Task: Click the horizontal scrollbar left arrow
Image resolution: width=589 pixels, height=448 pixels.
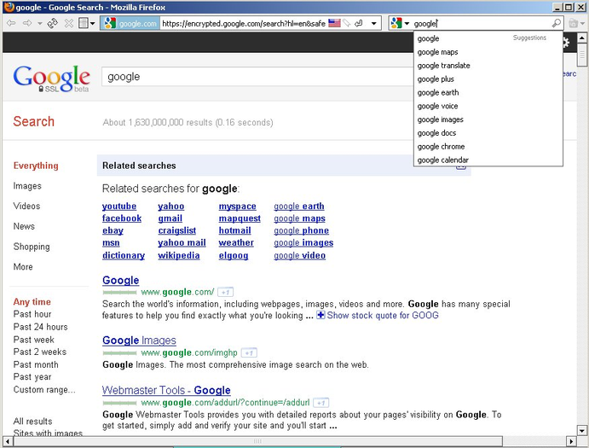Action: click(x=8, y=441)
